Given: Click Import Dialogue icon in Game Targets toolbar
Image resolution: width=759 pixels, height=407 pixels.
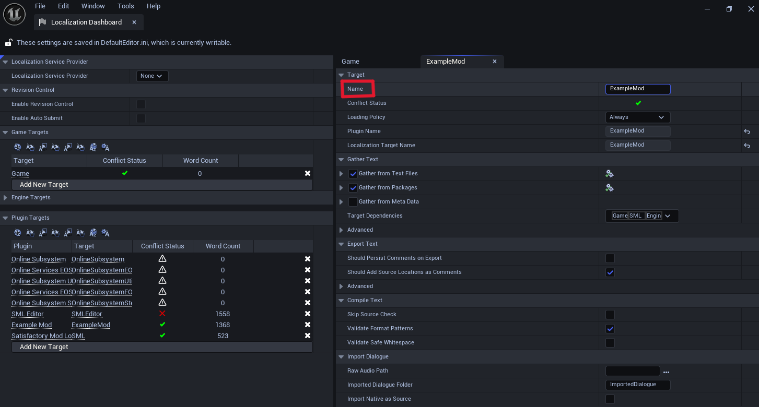Looking at the screenshot, I should click(80, 147).
